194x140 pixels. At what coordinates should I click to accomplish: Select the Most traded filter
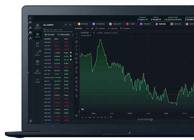tap(64, 34)
